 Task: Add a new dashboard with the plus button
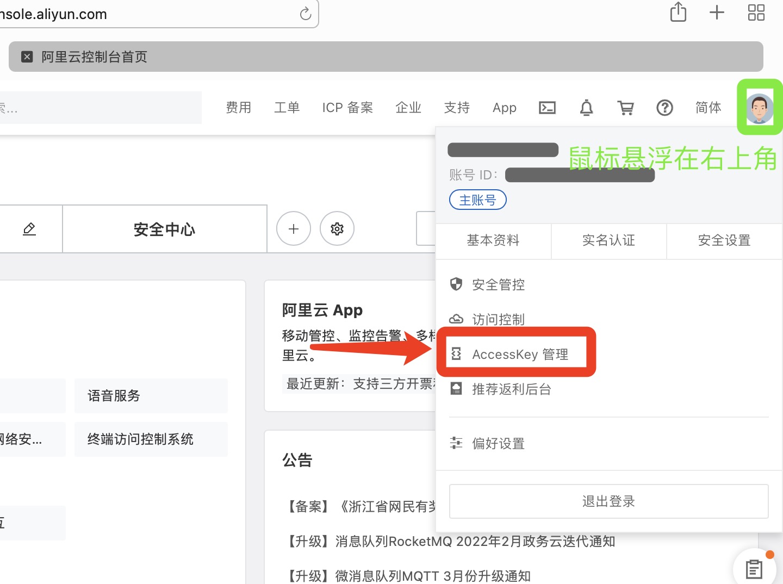pyautogui.click(x=294, y=229)
